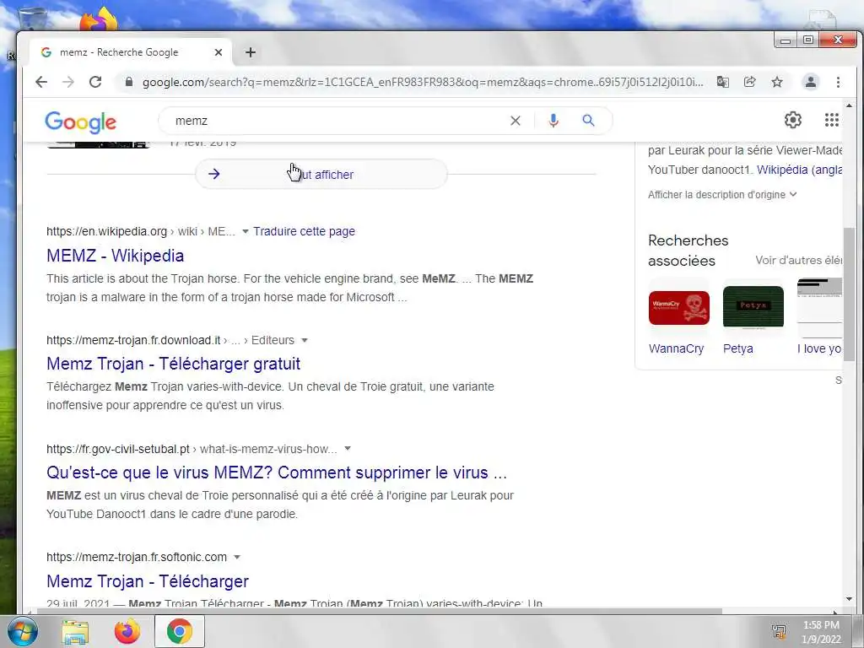Open Chrome's three-dot menu
This screenshot has width=864, height=648.
pos(838,82)
